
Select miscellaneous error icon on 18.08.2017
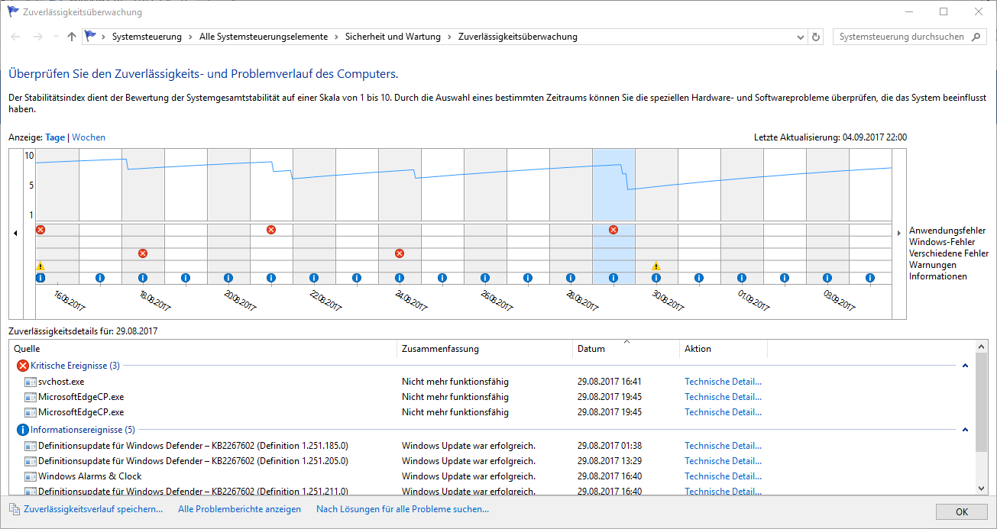point(143,253)
